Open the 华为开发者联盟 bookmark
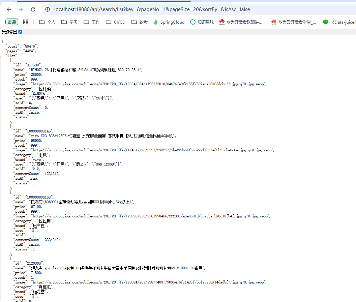Screen dimensions: 356x302 tap(241, 22)
